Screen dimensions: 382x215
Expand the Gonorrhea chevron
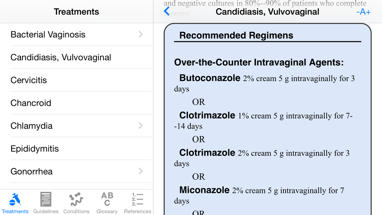click(x=141, y=171)
